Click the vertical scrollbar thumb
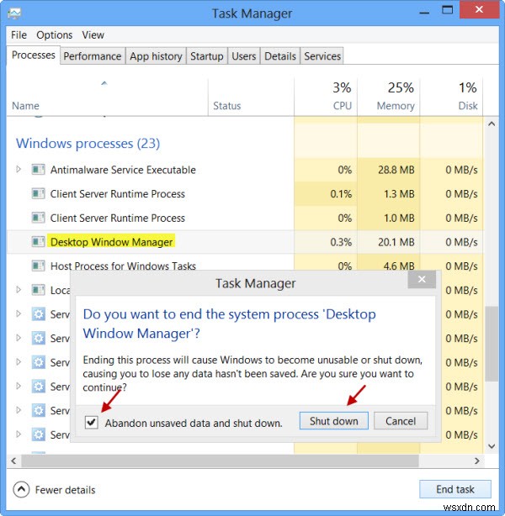 coord(492,344)
